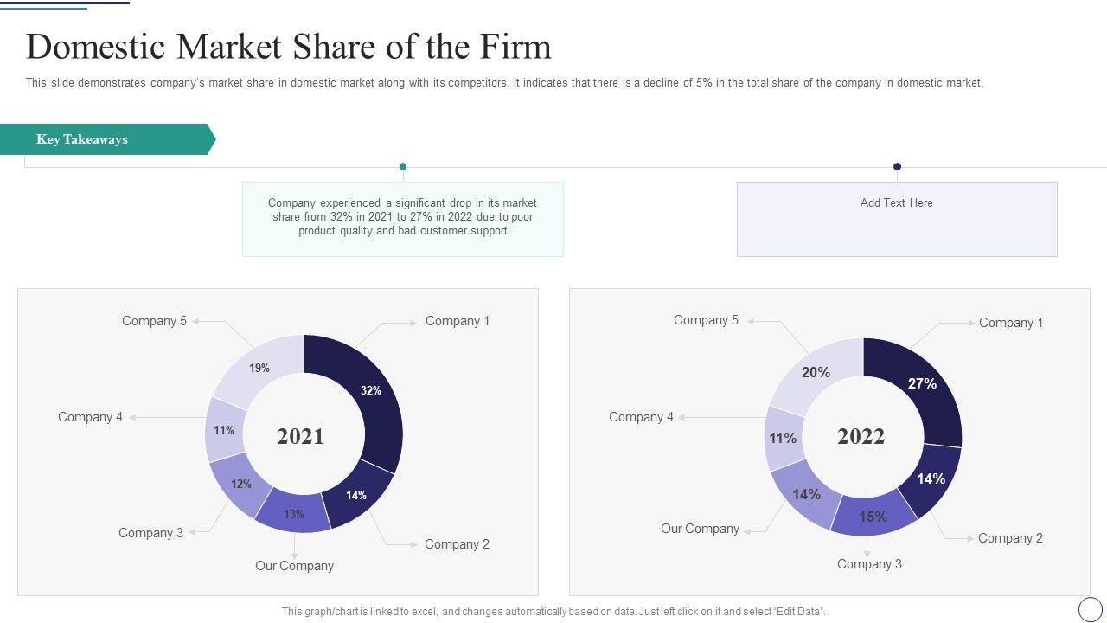Select the dark blue dot timeline marker
The width and height of the screenshot is (1107, 623).
[x=897, y=166]
